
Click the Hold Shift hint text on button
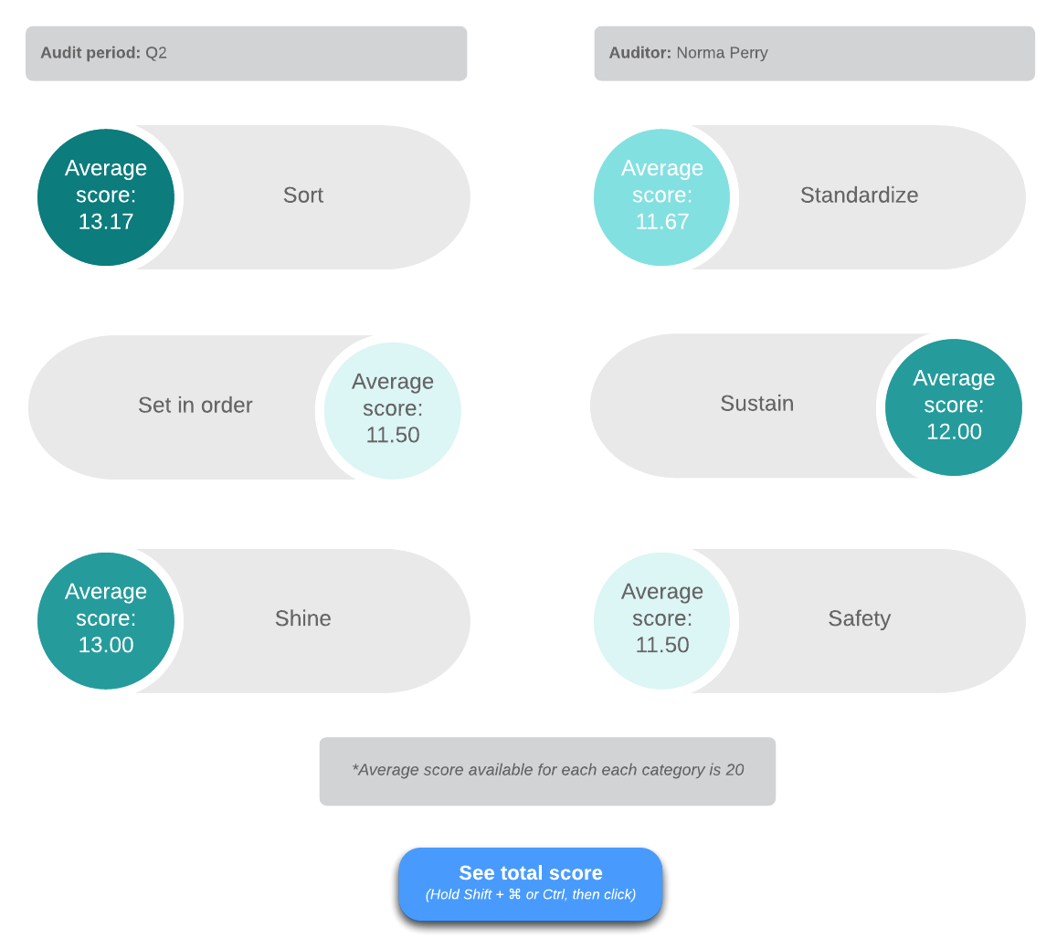tap(531, 894)
